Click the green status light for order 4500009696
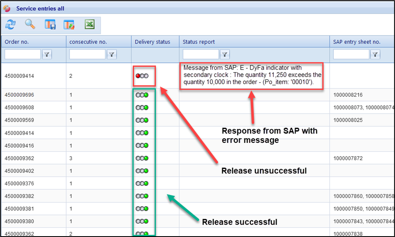 (146, 95)
